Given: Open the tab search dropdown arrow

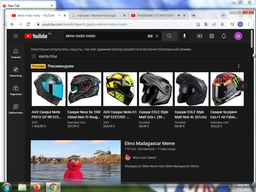Looking at the screenshot, I should [x=223, y=15].
